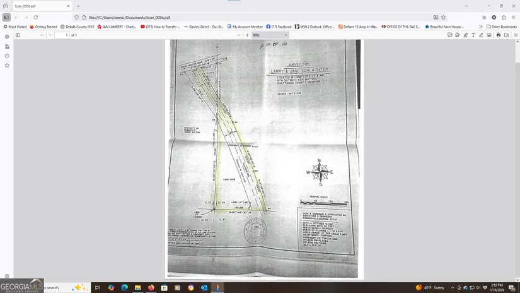Open Firefox from the Windows taskbar
This screenshot has width=520, height=293.
(x=151, y=287)
